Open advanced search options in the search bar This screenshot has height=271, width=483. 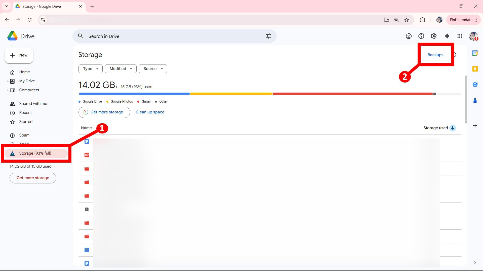point(268,36)
